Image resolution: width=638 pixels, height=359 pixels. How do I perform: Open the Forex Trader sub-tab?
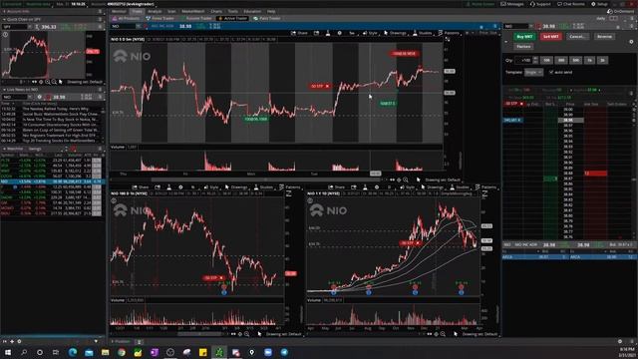(159, 18)
